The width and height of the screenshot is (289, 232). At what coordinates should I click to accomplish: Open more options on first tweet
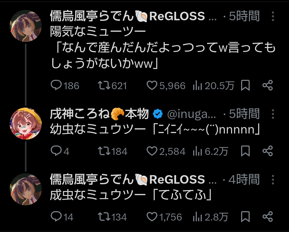pos(273,17)
